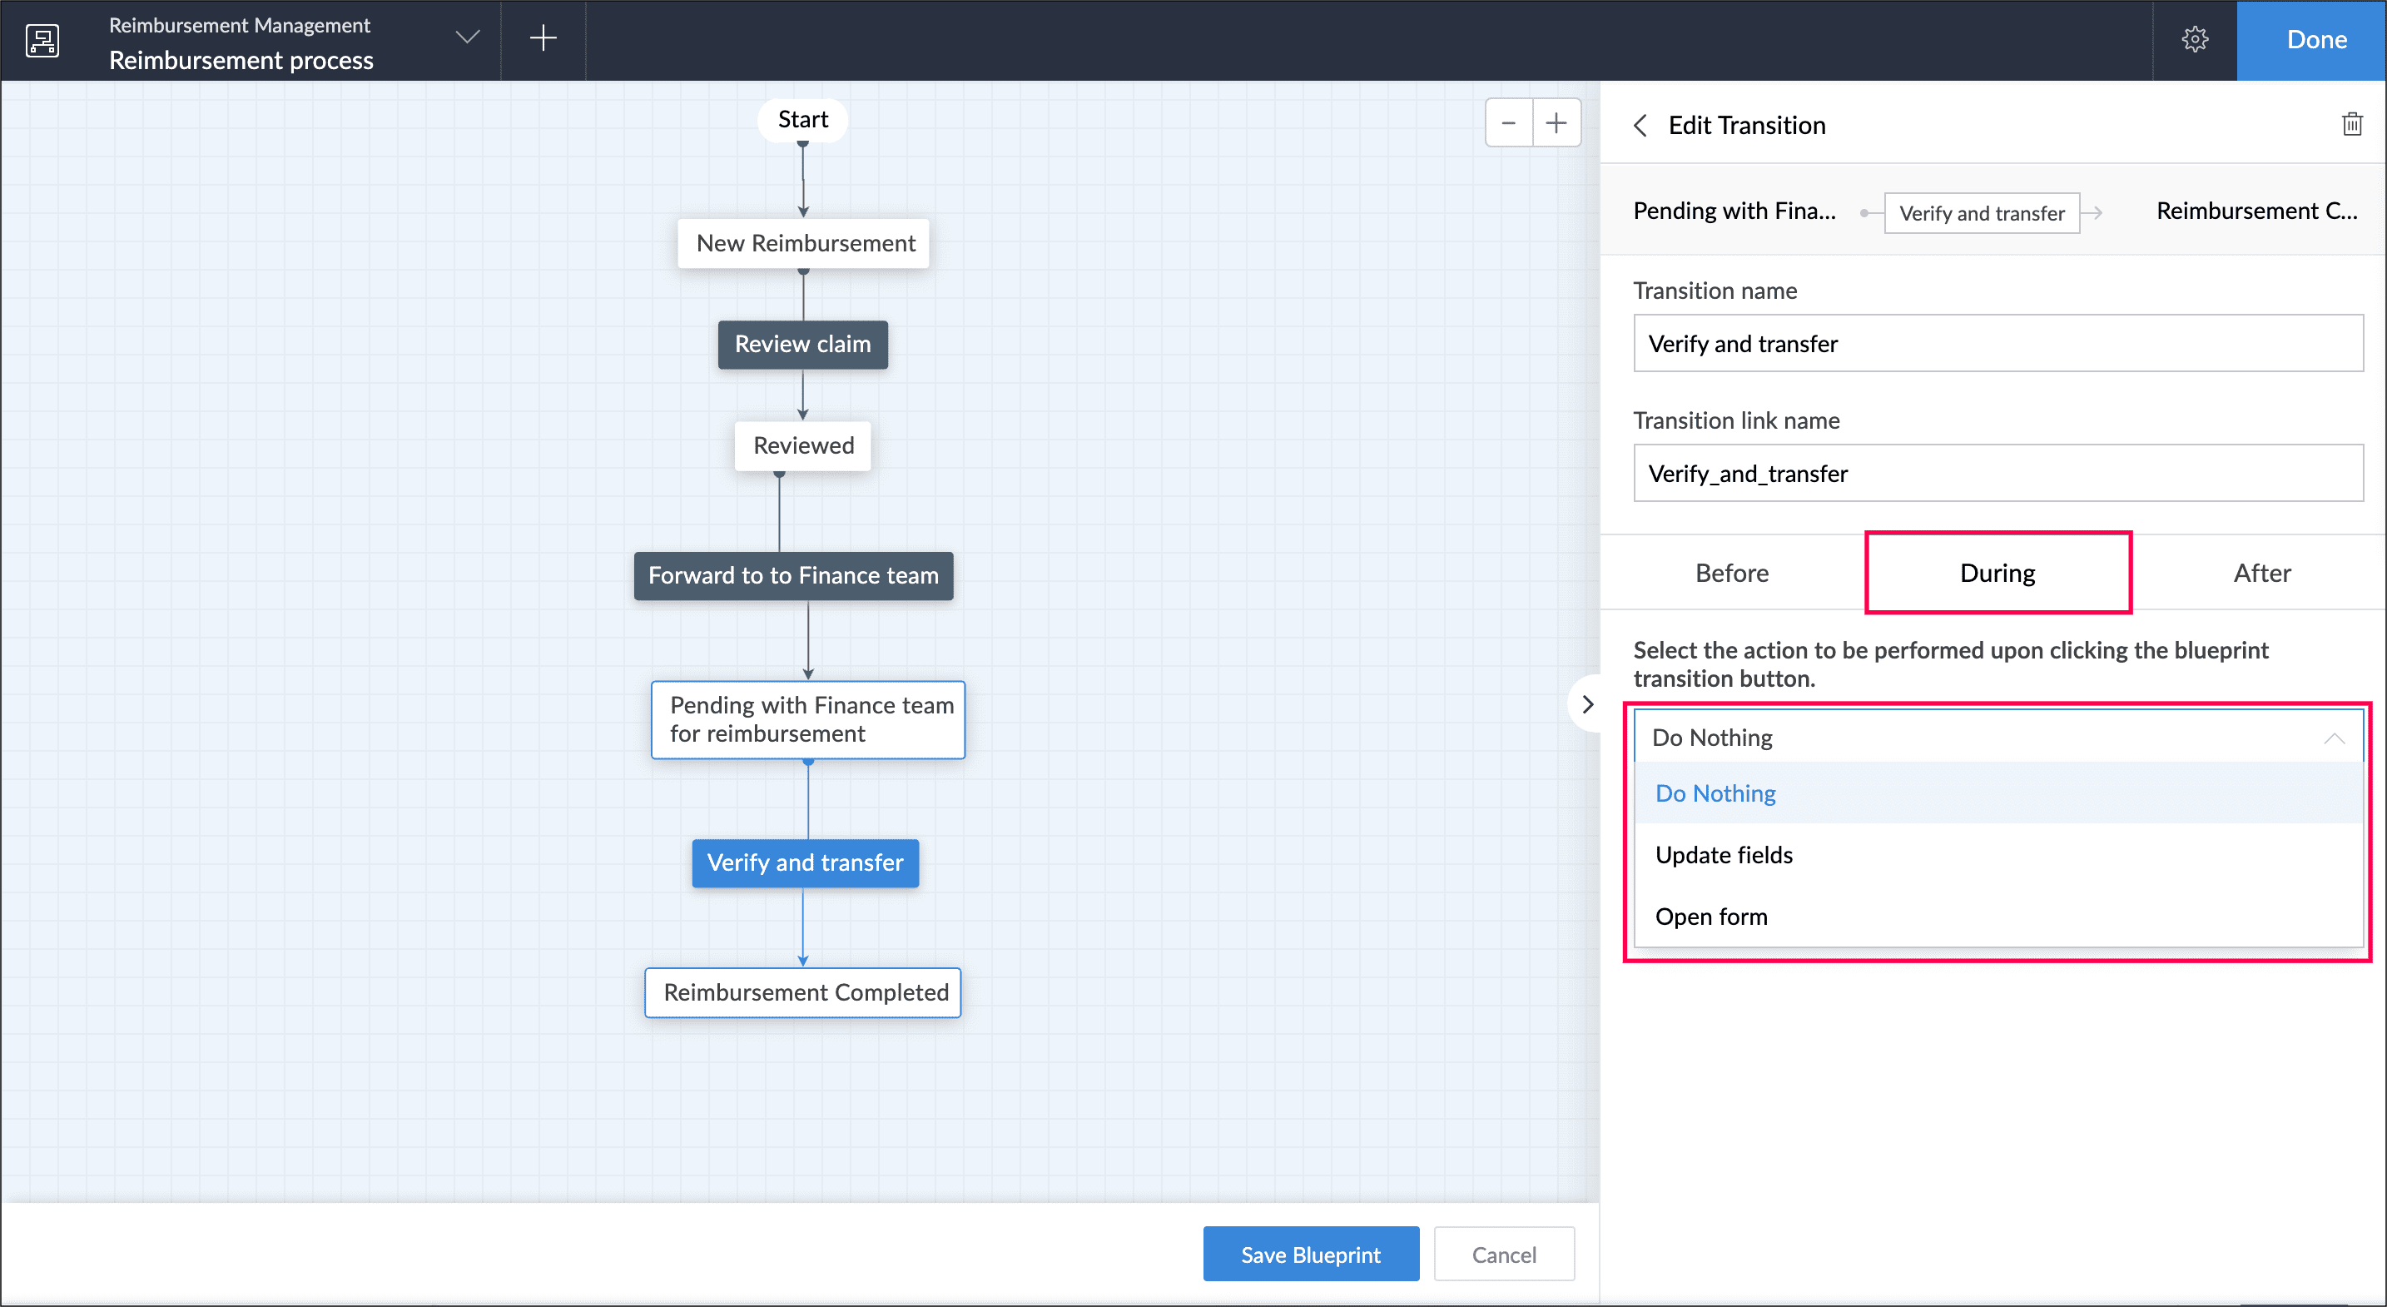Image resolution: width=2387 pixels, height=1307 pixels.
Task: Click the blueprint application logo icon
Action: pyautogui.click(x=42, y=40)
